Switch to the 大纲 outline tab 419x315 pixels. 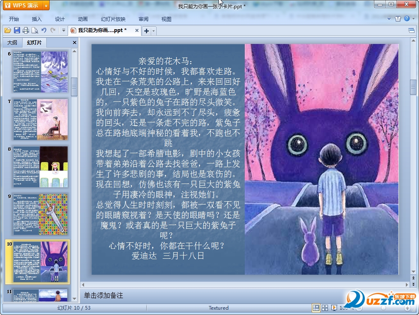tap(12, 43)
